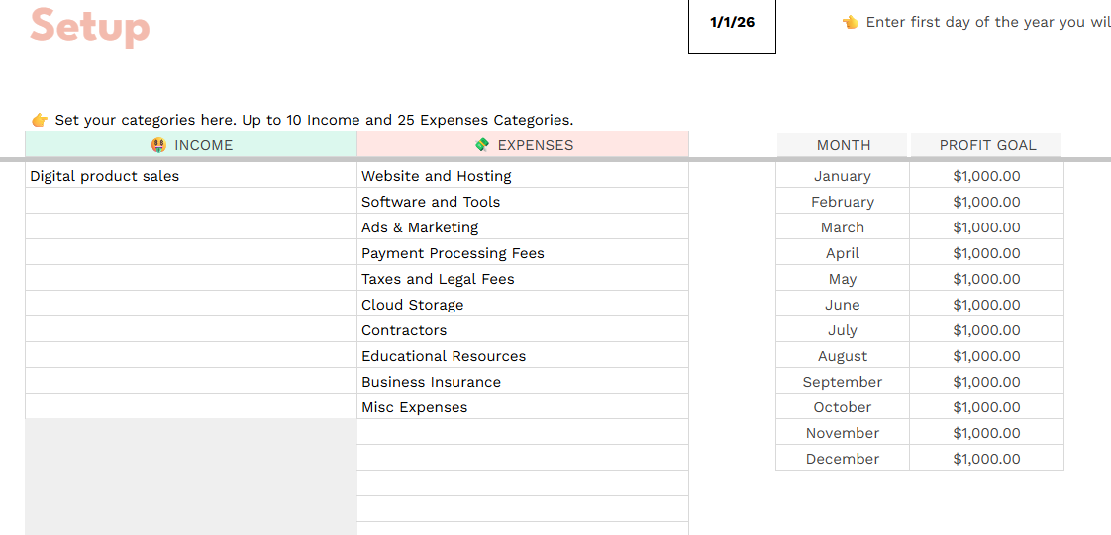Viewport: 1111px width, 535px height.
Task: Click the March month cell
Action: [843, 226]
